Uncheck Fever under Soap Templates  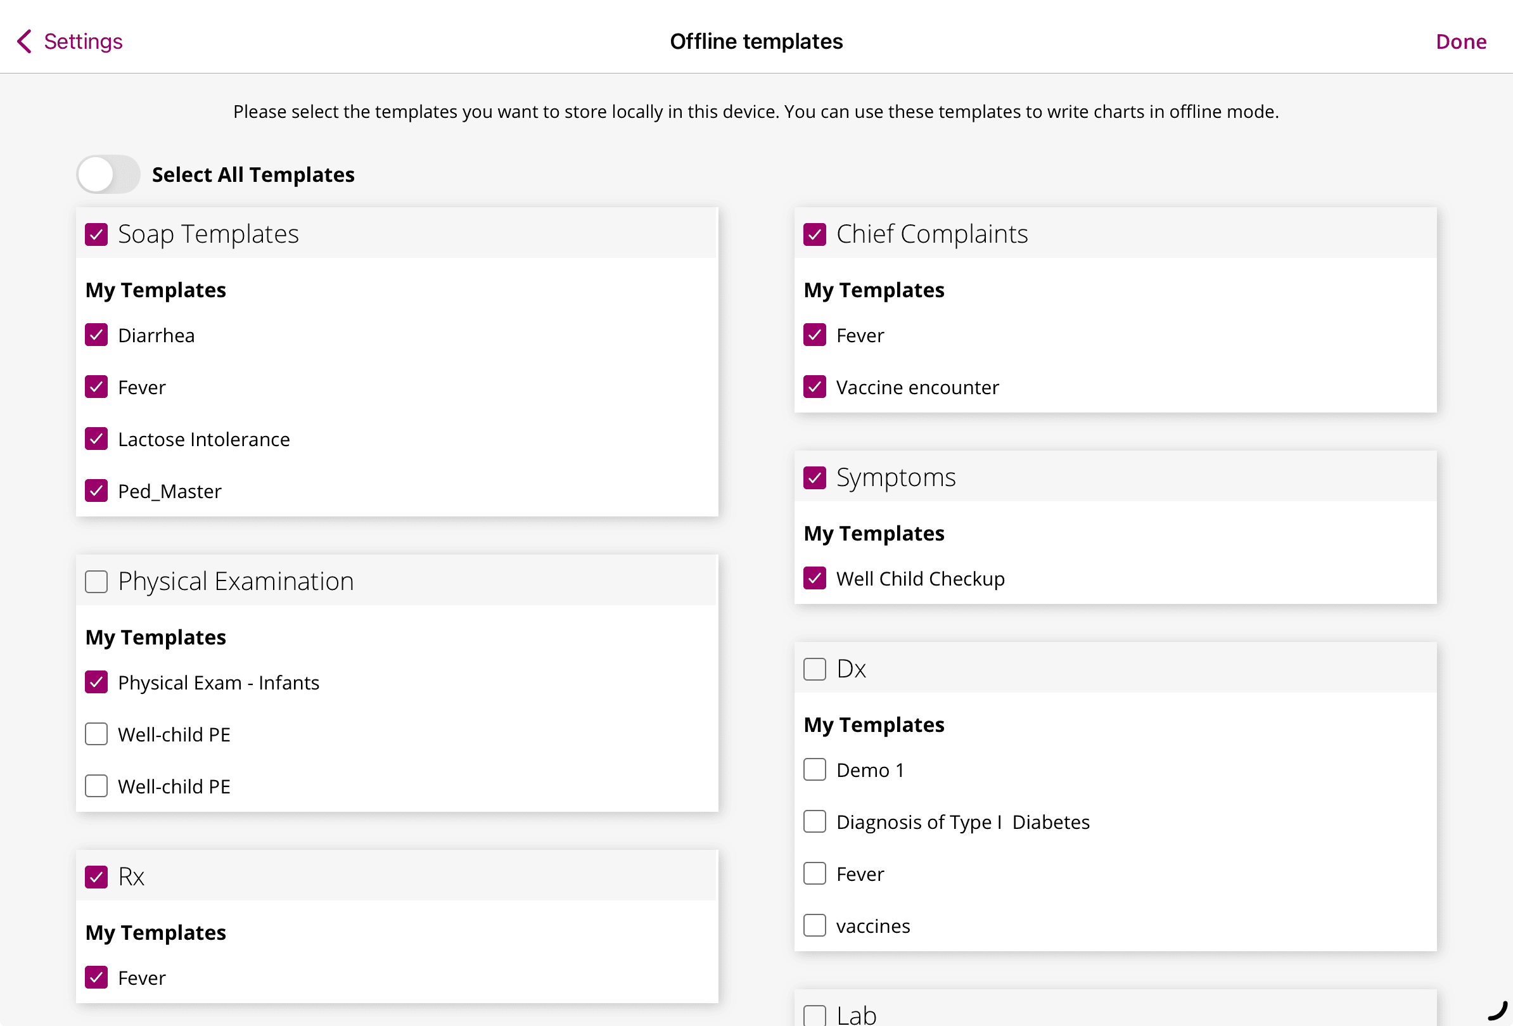click(96, 387)
